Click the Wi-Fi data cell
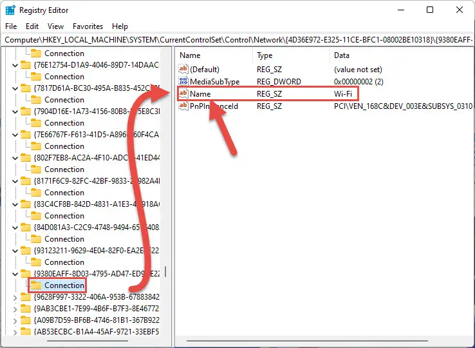Image resolution: width=475 pixels, height=348 pixels. click(343, 93)
